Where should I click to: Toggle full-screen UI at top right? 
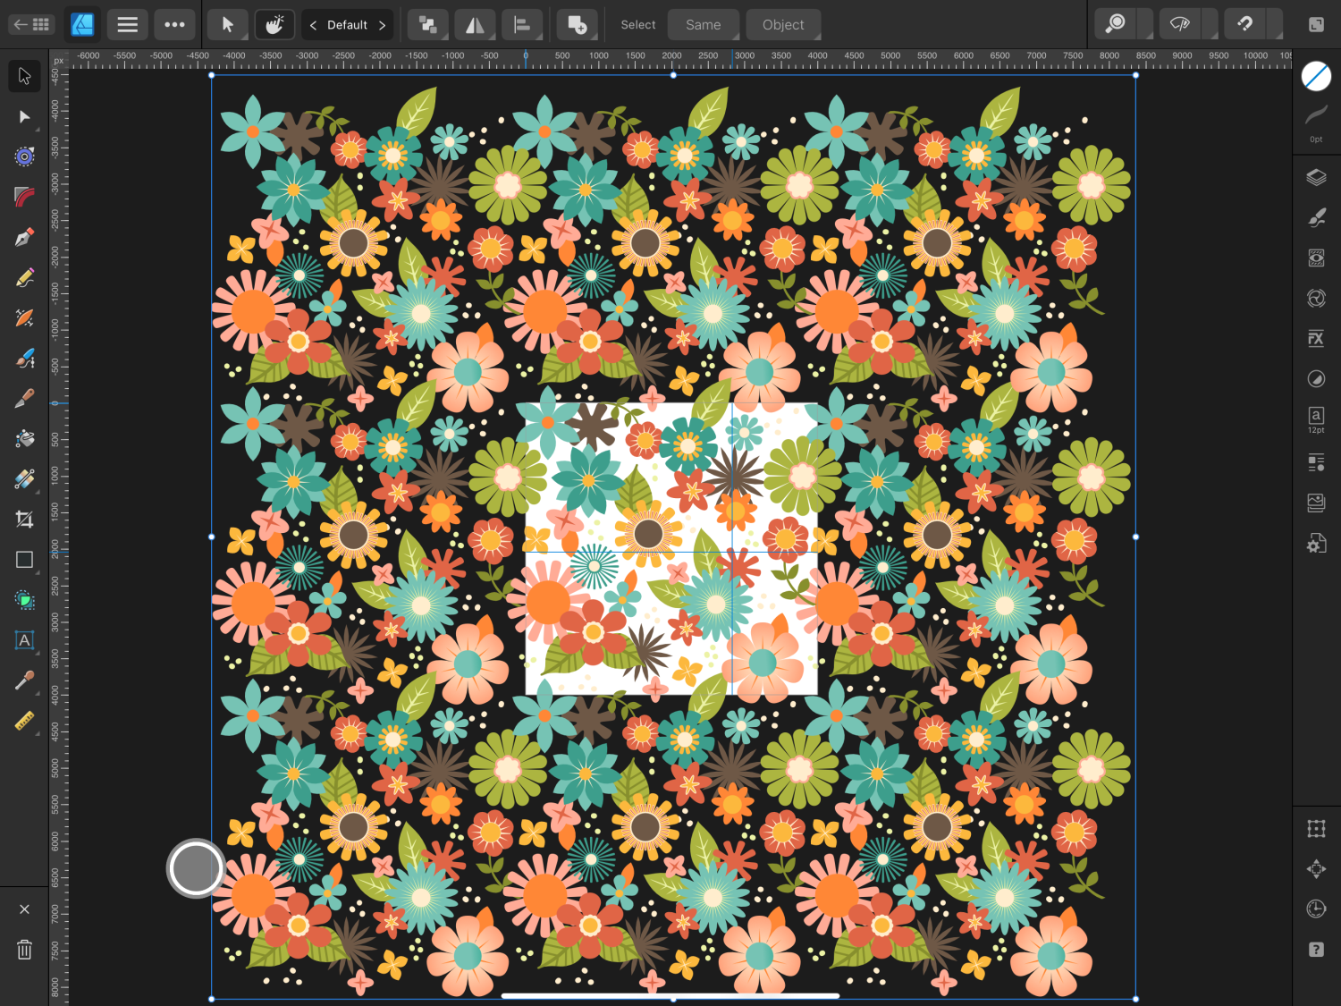pos(1316,25)
